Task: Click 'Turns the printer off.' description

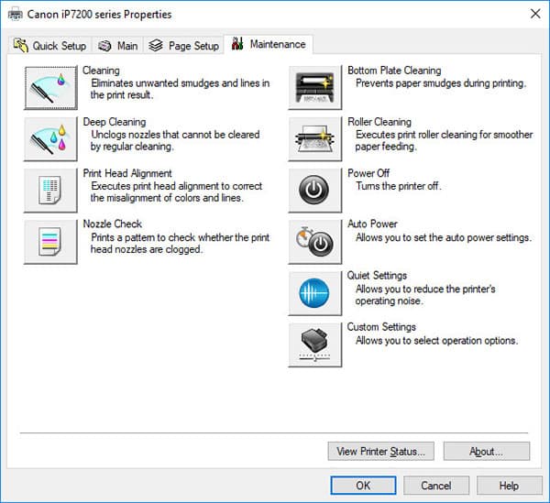Action: pyautogui.click(x=399, y=186)
